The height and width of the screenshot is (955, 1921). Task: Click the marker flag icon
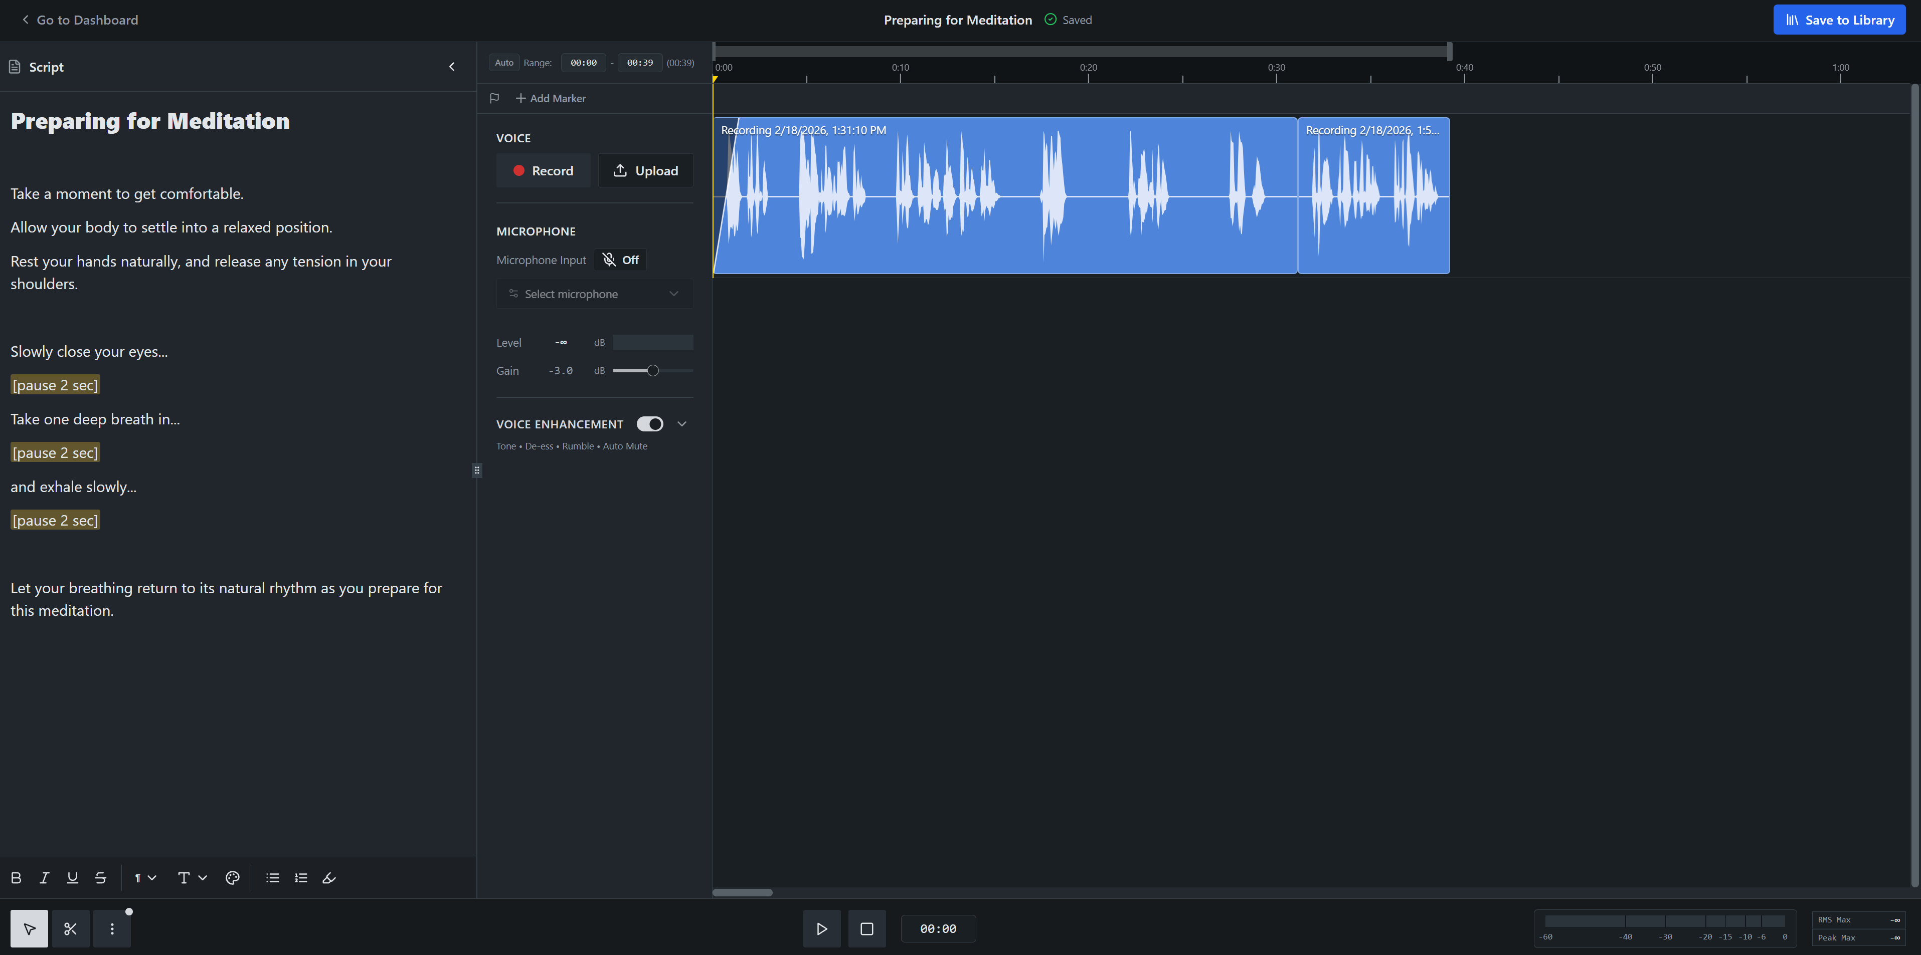click(494, 98)
